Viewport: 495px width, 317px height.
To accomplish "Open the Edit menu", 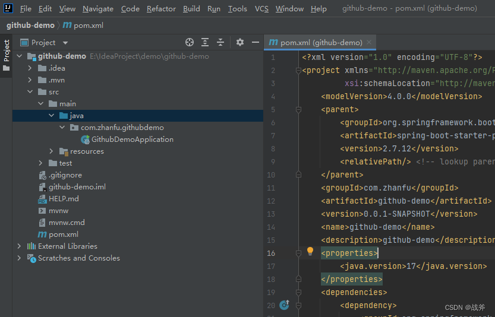I will click(x=45, y=9).
